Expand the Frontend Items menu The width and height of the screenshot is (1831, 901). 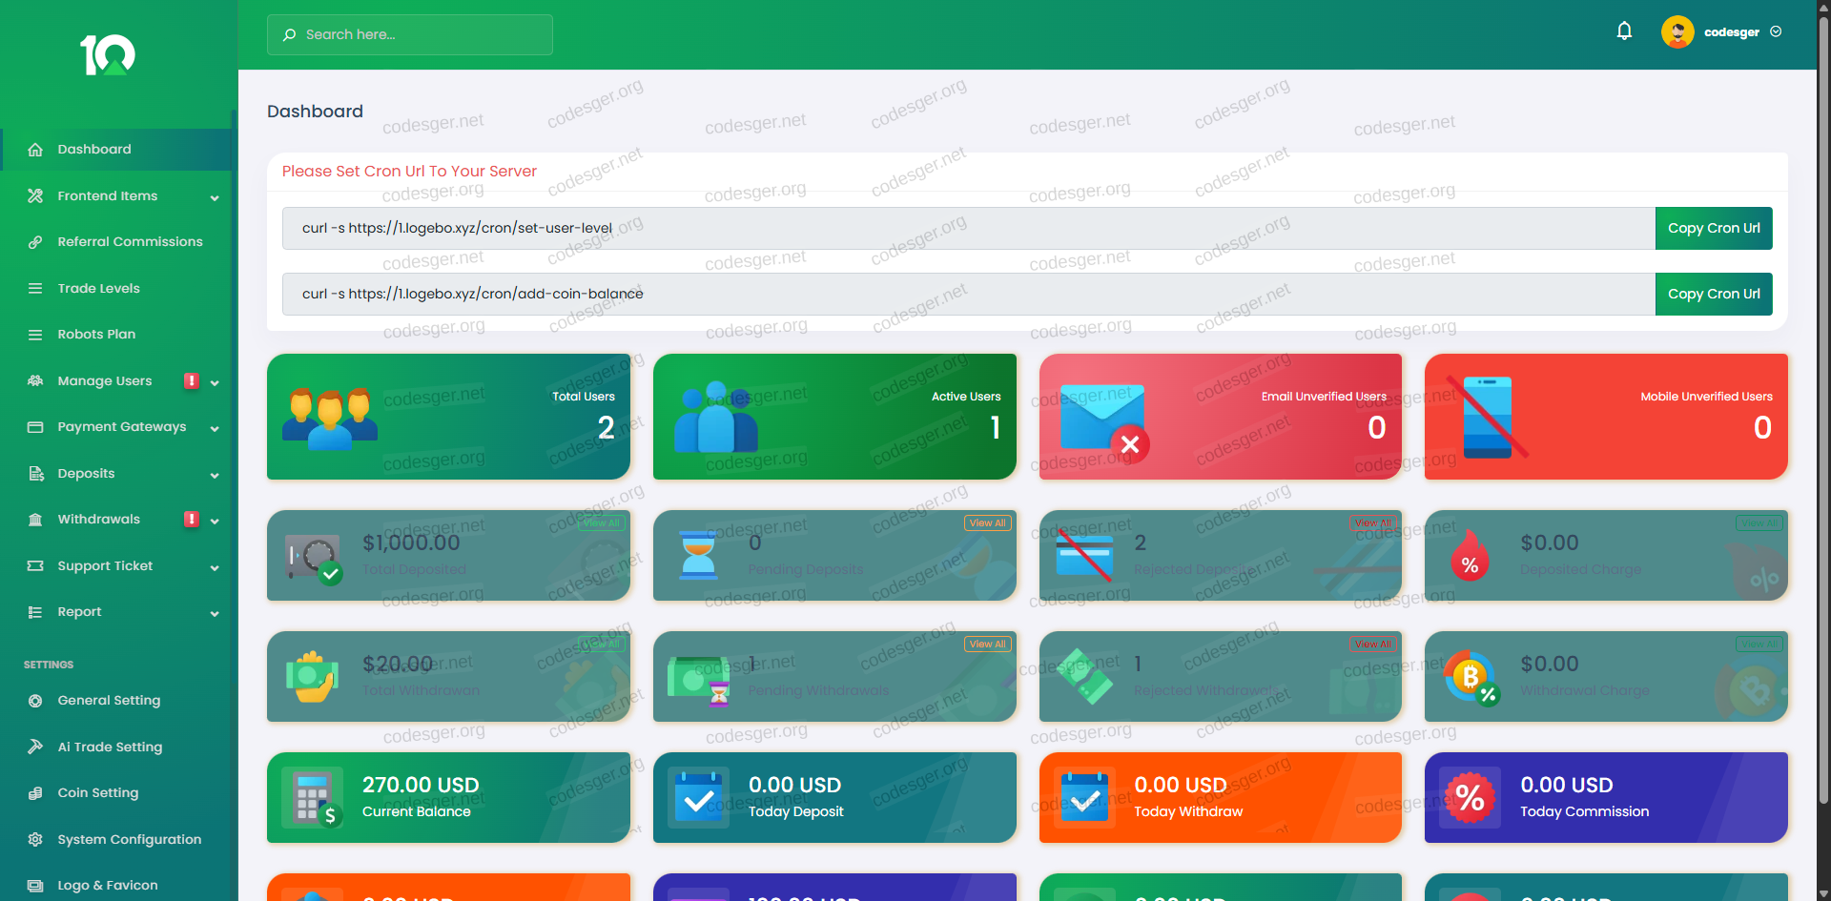coord(215,197)
